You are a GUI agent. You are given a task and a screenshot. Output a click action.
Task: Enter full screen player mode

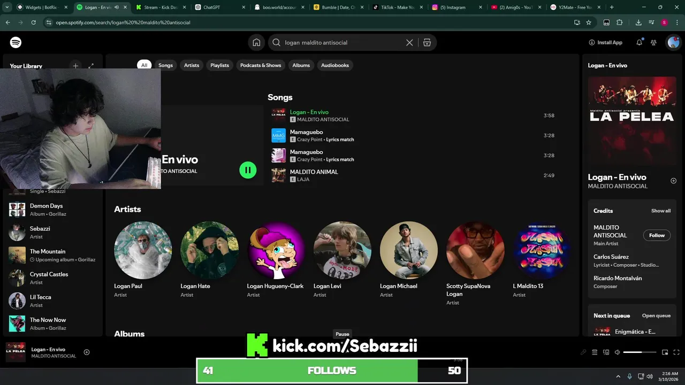(x=676, y=352)
